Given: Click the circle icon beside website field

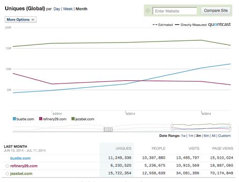Looking at the screenshot, I should coord(148,11).
